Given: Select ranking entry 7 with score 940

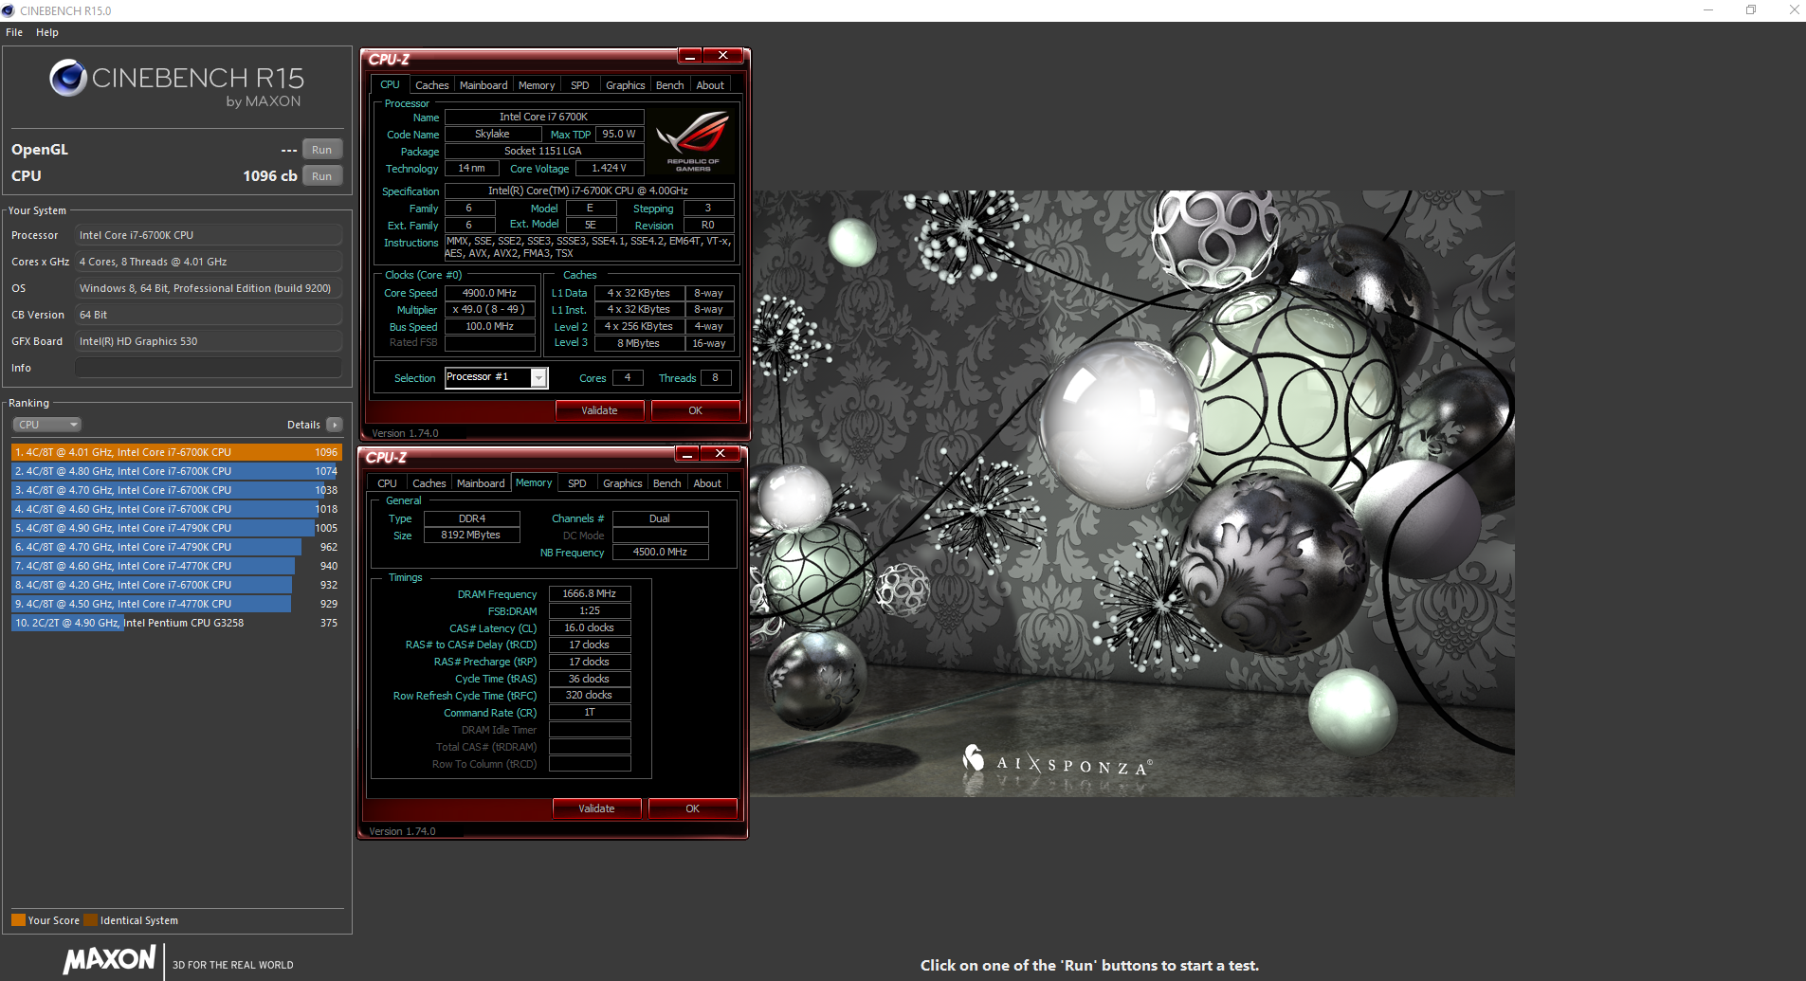Looking at the screenshot, I should pyautogui.click(x=176, y=566).
